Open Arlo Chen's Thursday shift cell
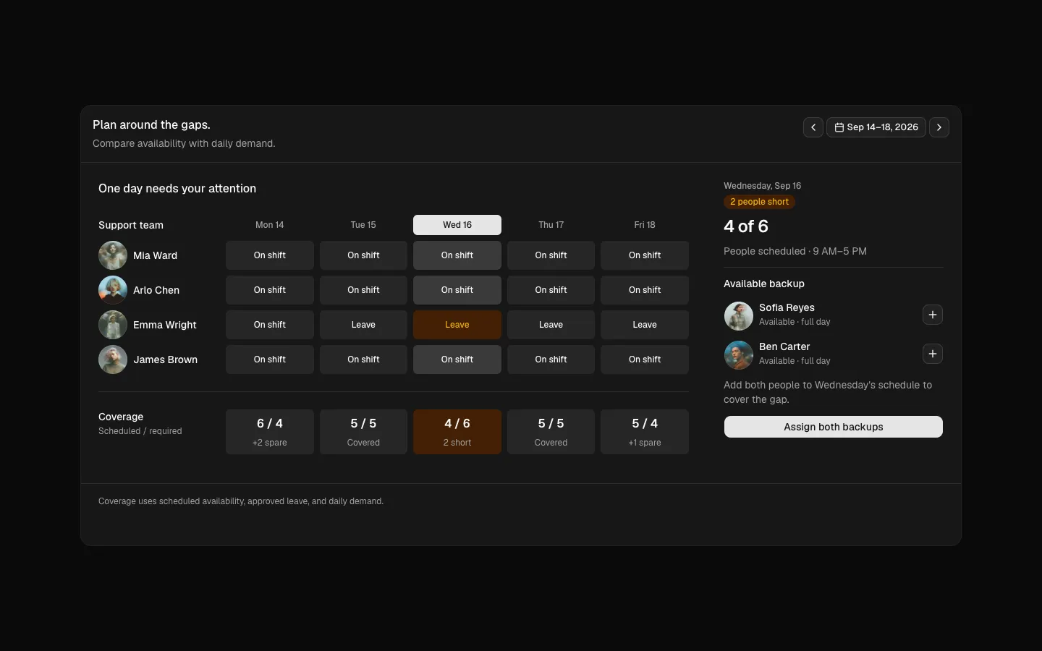1042x651 pixels. (551, 290)
